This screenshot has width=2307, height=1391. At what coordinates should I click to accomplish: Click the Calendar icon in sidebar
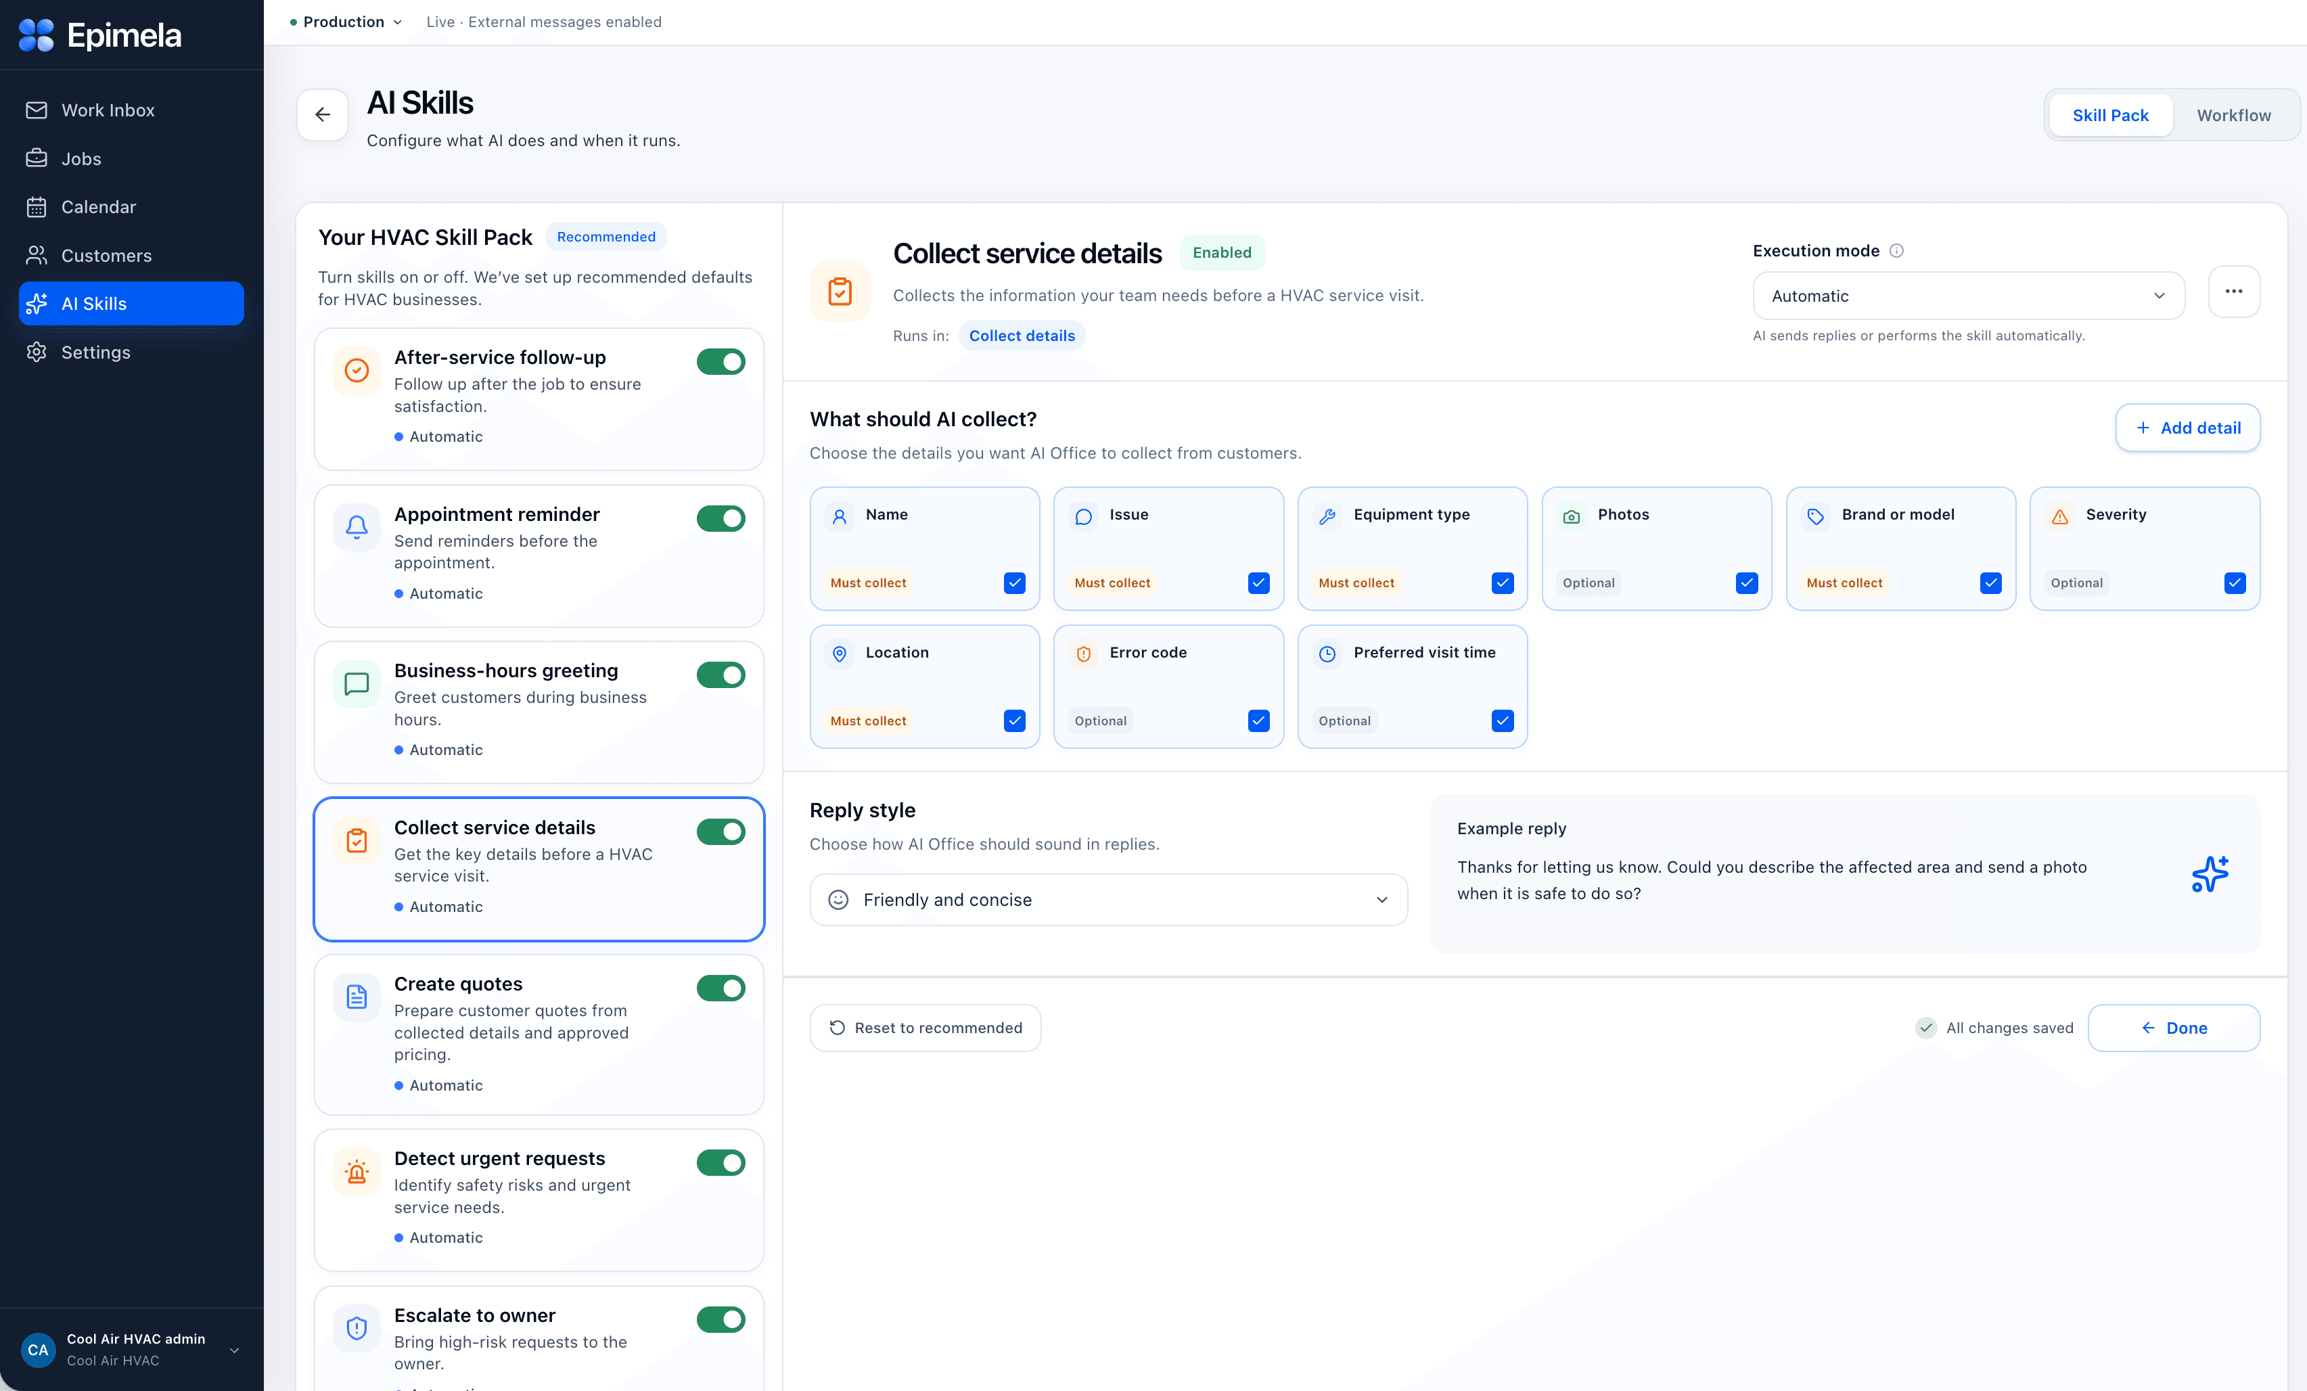tap(37, 207)
